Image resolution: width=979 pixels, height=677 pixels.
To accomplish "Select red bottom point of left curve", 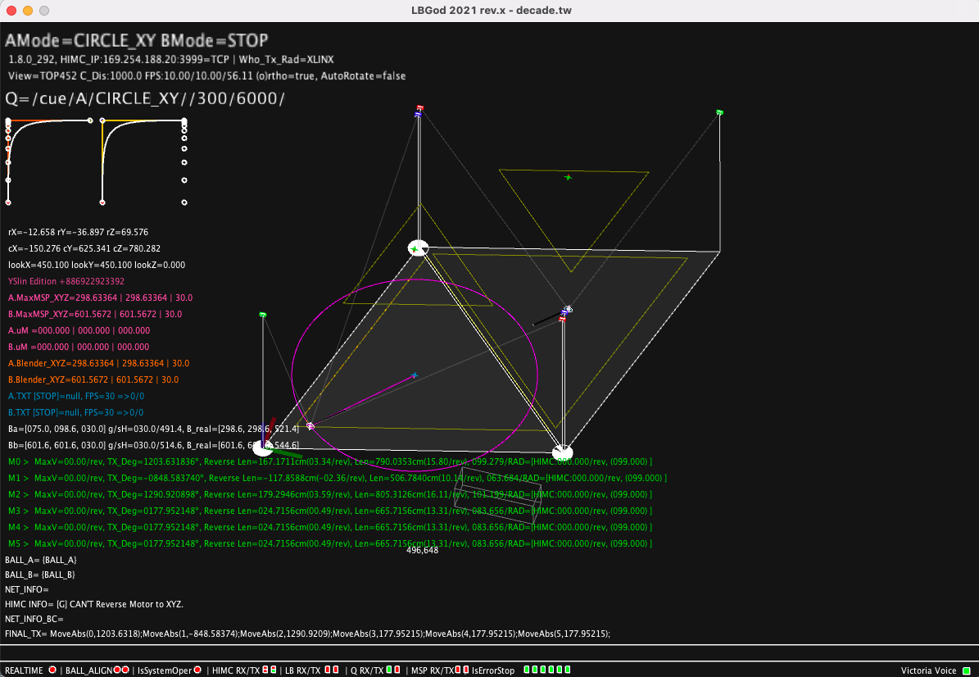I will 8,202.
